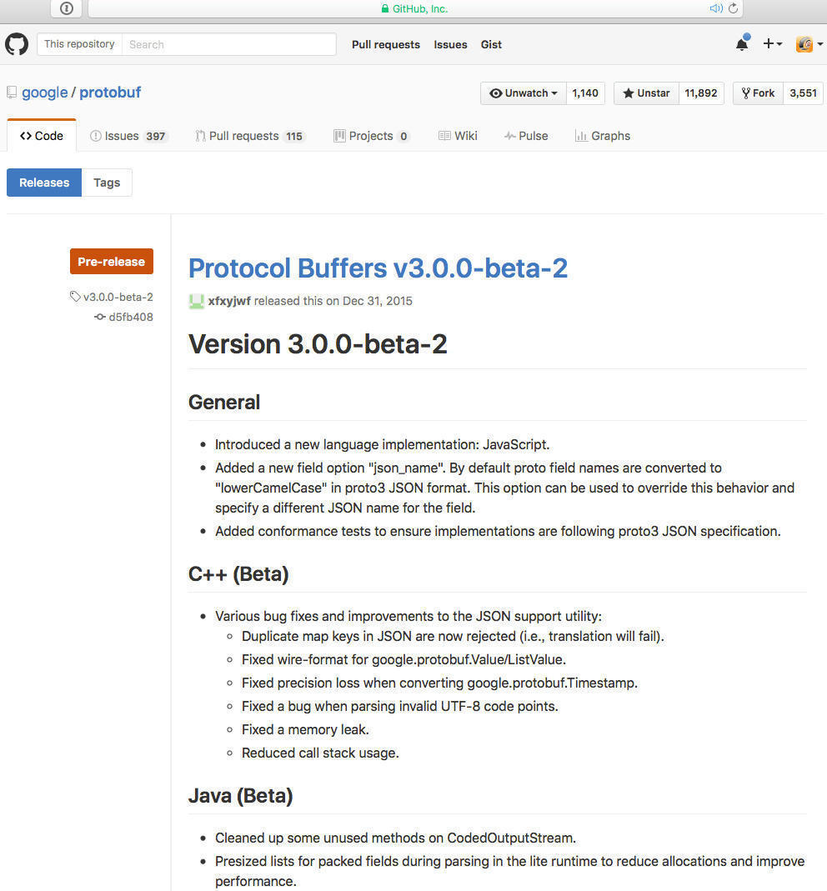Fork the protobuf repository

click(x=757, y=93)
